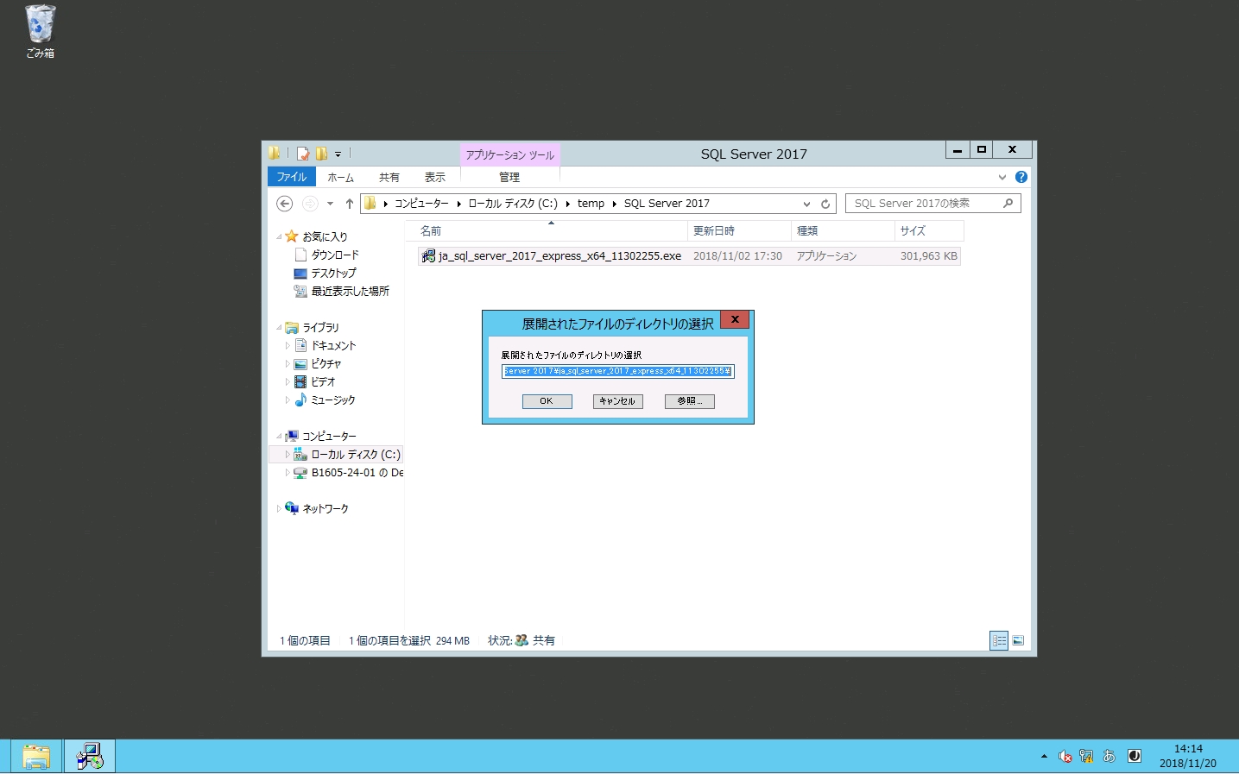Refresh the folder with the refresh icon
Screen dimensions: 1239x774
[825, 203]
